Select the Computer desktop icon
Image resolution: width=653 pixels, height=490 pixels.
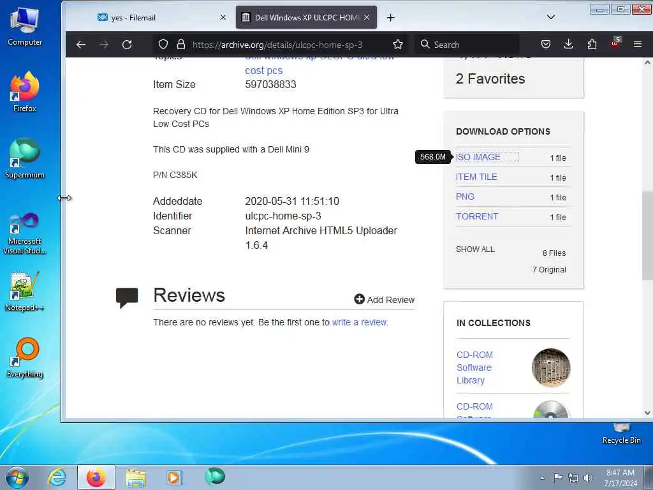[25, 27]
